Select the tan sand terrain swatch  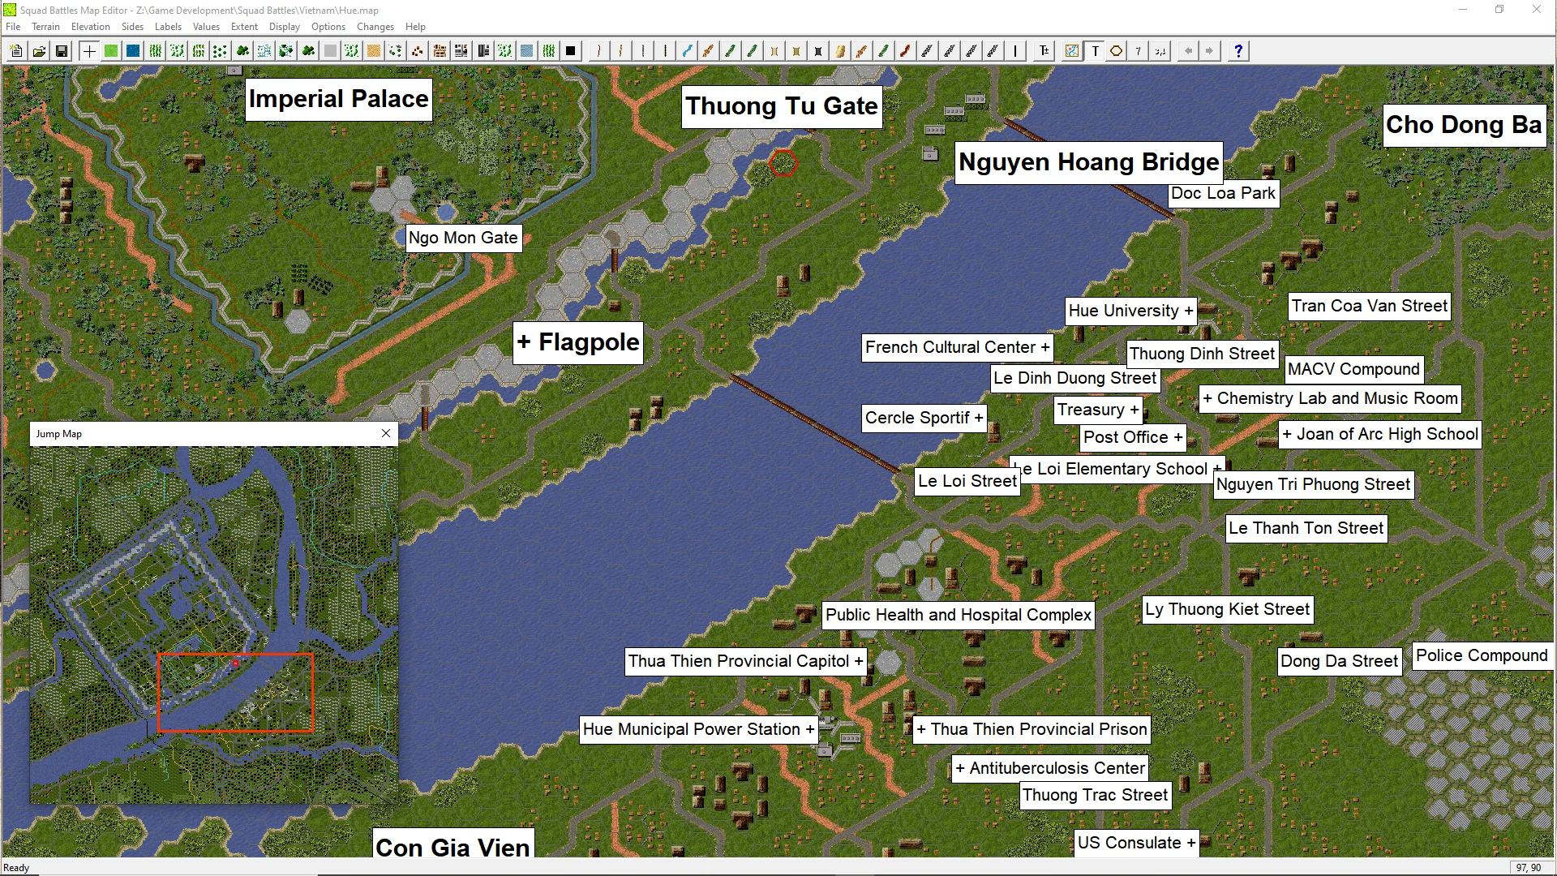coord(373,51)
